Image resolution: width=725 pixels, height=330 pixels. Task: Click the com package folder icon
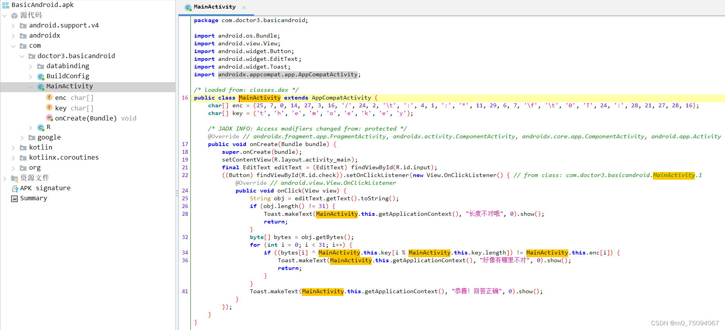point(23,46)
